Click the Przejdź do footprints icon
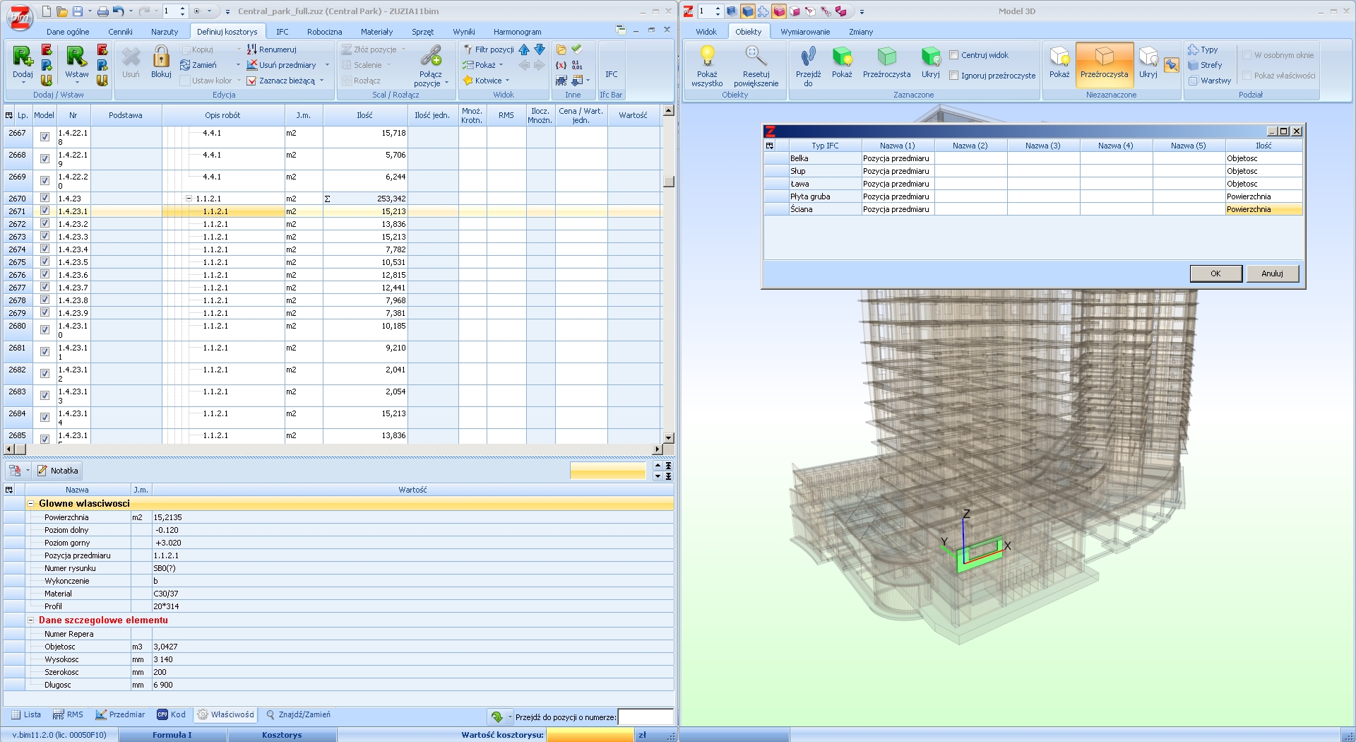The width and height of the screenshot is (1356, 742). point(808,57)
